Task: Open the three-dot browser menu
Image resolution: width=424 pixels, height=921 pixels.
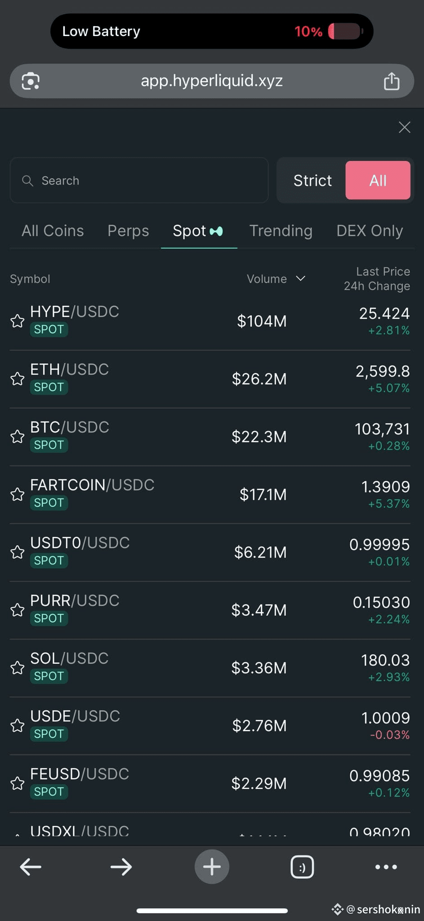Action: pyautogui.click(x=386, y=867)
